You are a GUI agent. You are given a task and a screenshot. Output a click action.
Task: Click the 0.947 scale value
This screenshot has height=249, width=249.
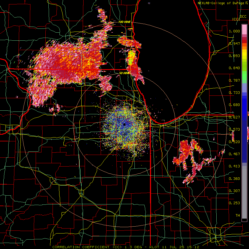click(234, 43)
